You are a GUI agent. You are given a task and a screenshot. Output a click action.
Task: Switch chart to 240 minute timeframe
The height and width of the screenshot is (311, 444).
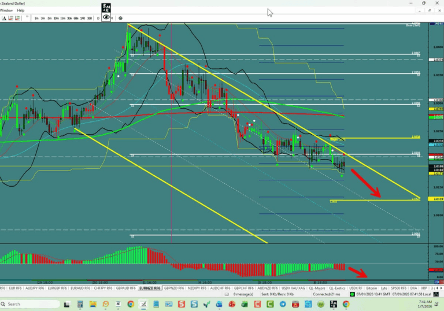[83, 18]
